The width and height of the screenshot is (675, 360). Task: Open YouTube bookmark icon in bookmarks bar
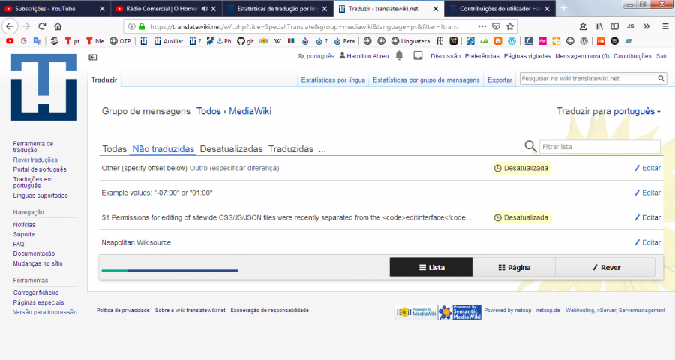coord(10,41)
